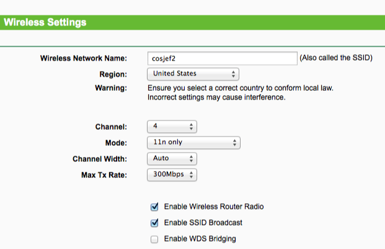The width and height of the screenshot is (385, 249).
Task: Click the "(Also called the SSID)" note
Action: coord(335,58)
